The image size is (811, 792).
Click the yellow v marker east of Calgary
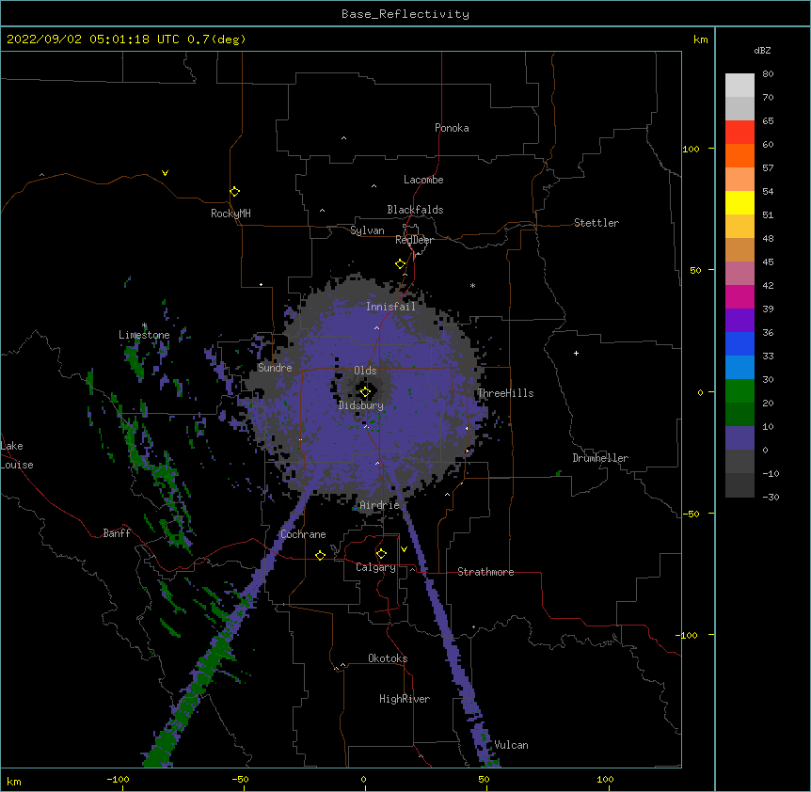[404, 549]
